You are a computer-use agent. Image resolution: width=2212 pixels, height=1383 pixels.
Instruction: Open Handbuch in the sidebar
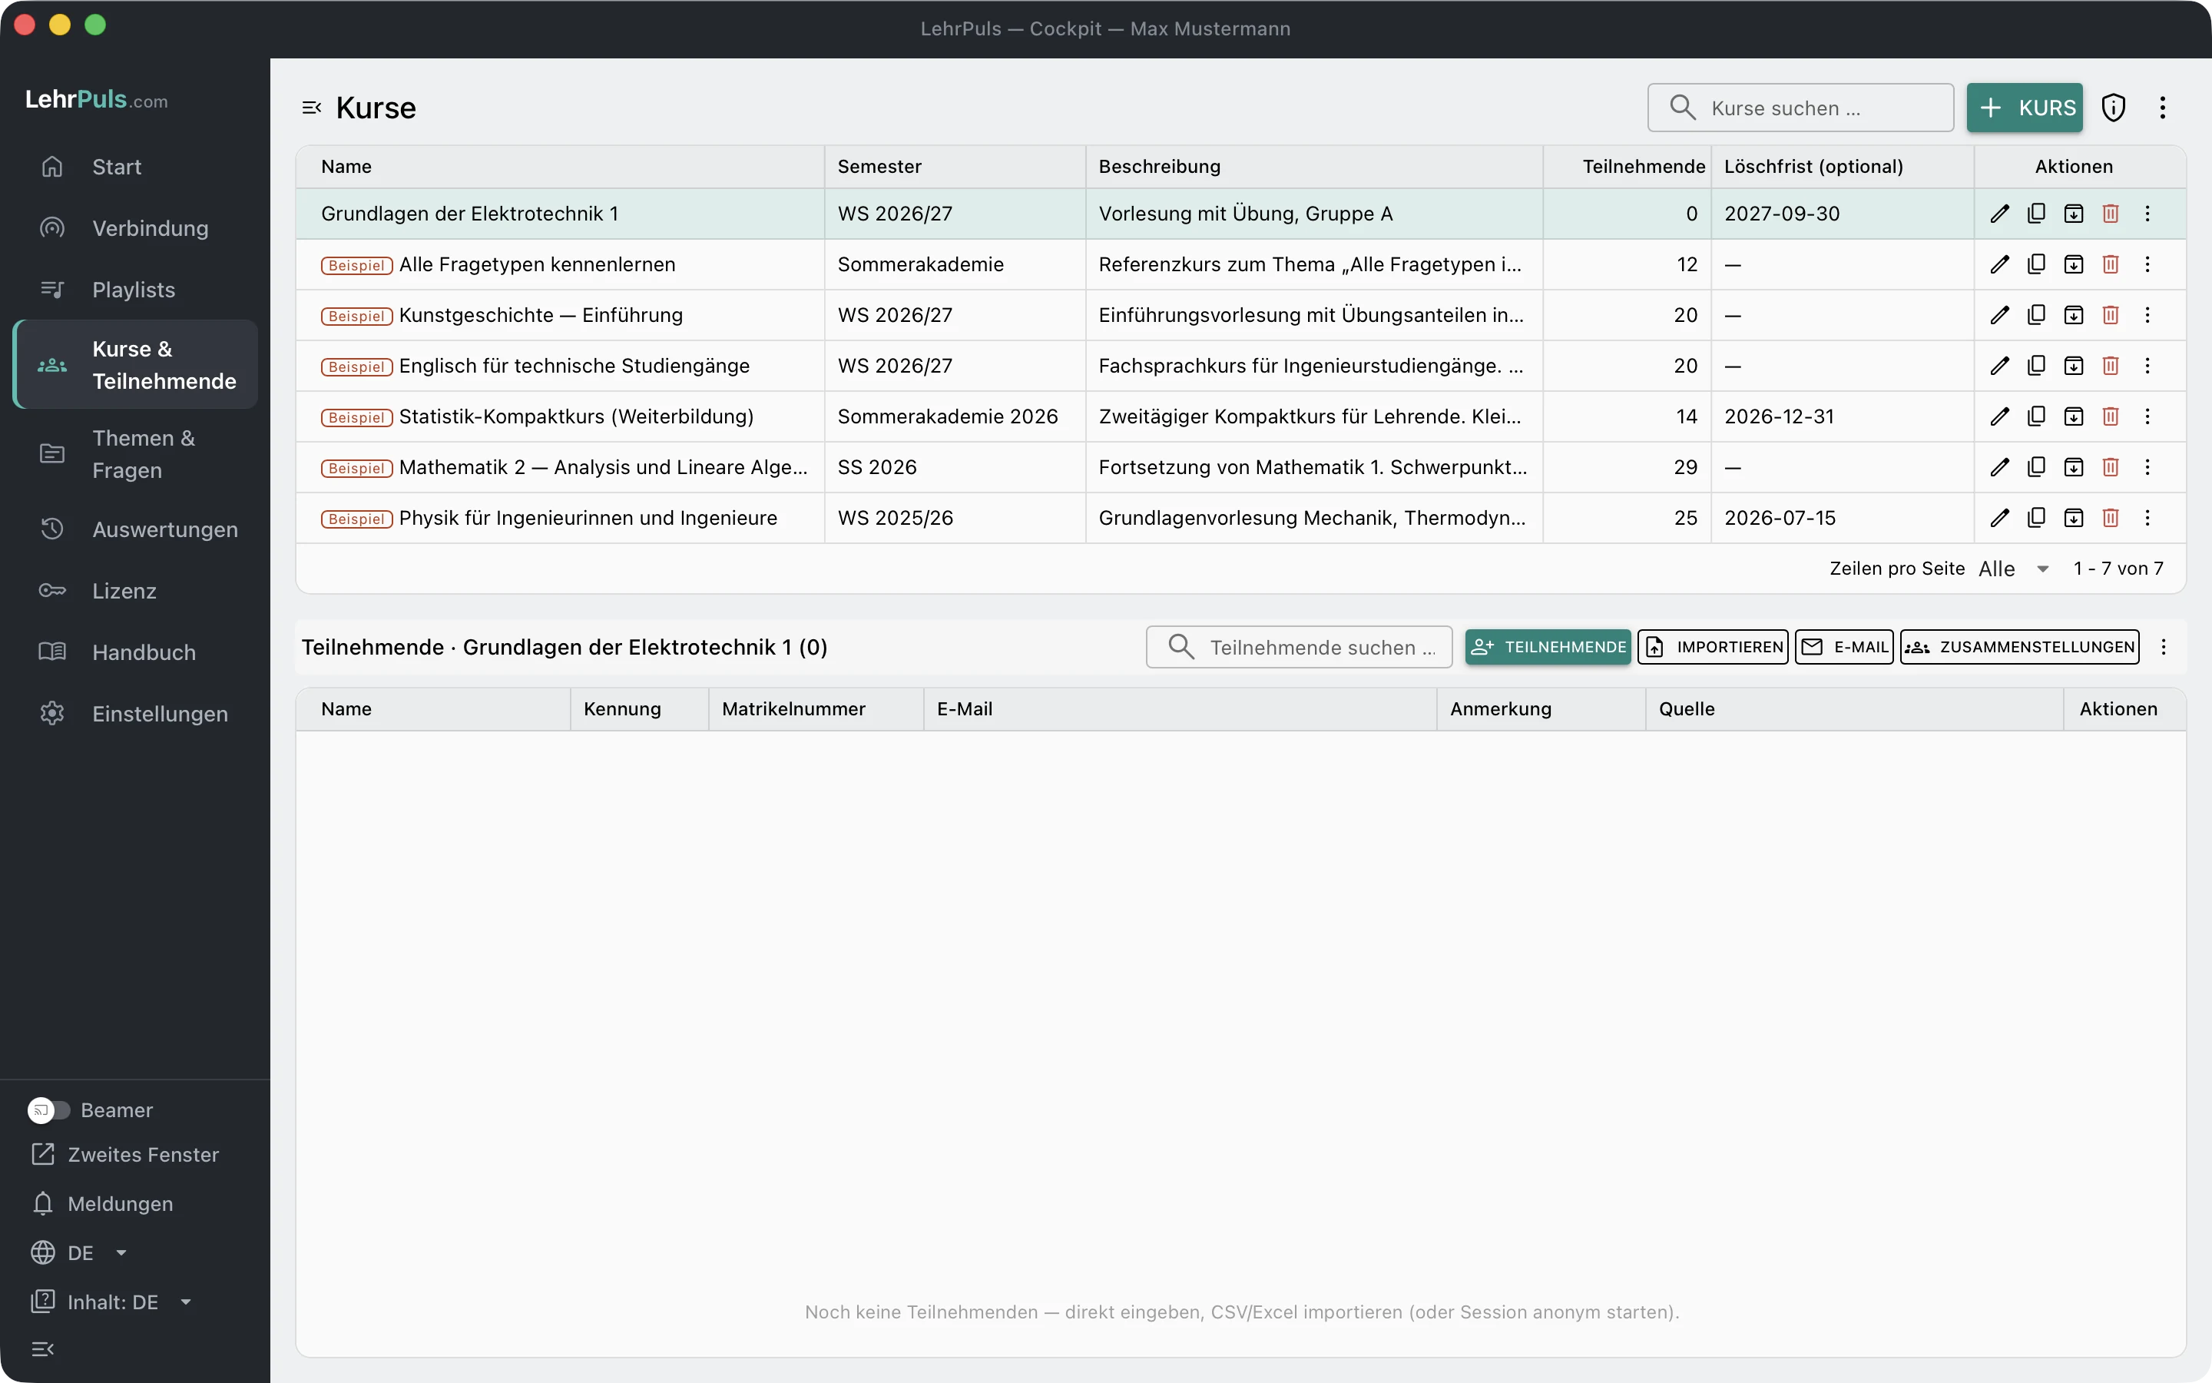point(136,652)
